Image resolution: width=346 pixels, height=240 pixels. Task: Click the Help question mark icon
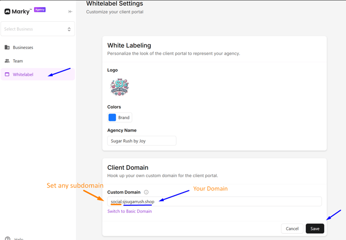[x=7, y=238]
